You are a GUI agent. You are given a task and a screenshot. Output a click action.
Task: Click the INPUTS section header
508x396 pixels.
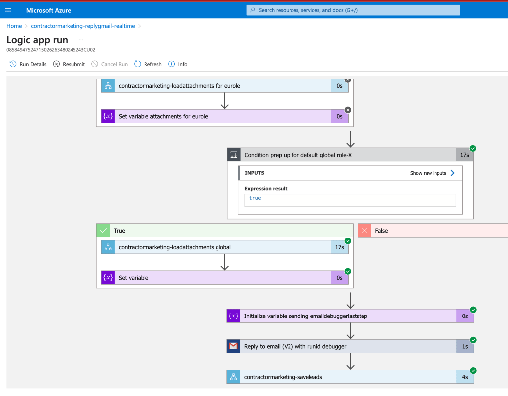pos(350,173)
